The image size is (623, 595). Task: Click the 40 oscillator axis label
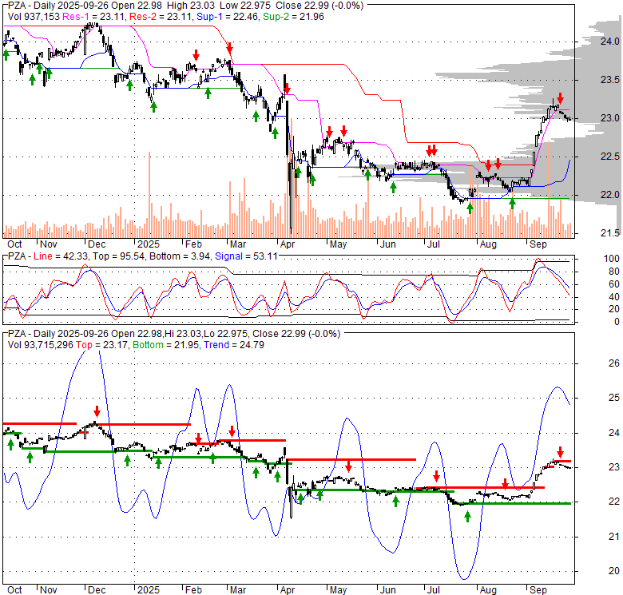click(614, 297)
